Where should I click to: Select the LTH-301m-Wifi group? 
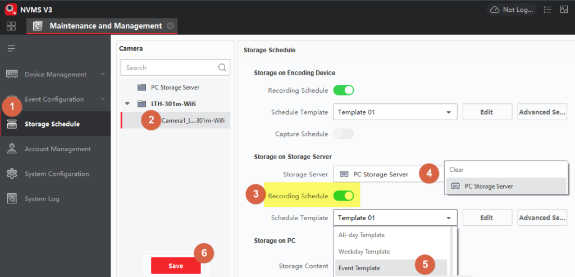pyautogui.click(x=173, y=104)
